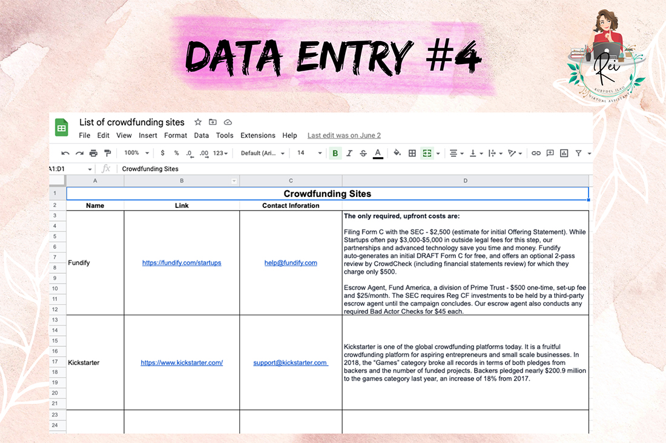Star the List of crowdfunding sites document
Screen dimensions: 666x443
pos(197,122)
